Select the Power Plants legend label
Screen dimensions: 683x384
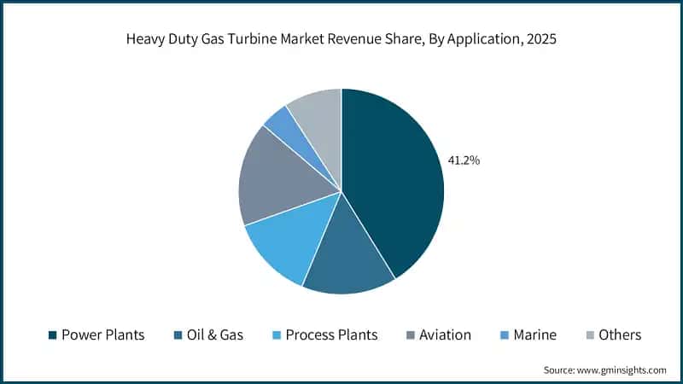pos(102,335)
